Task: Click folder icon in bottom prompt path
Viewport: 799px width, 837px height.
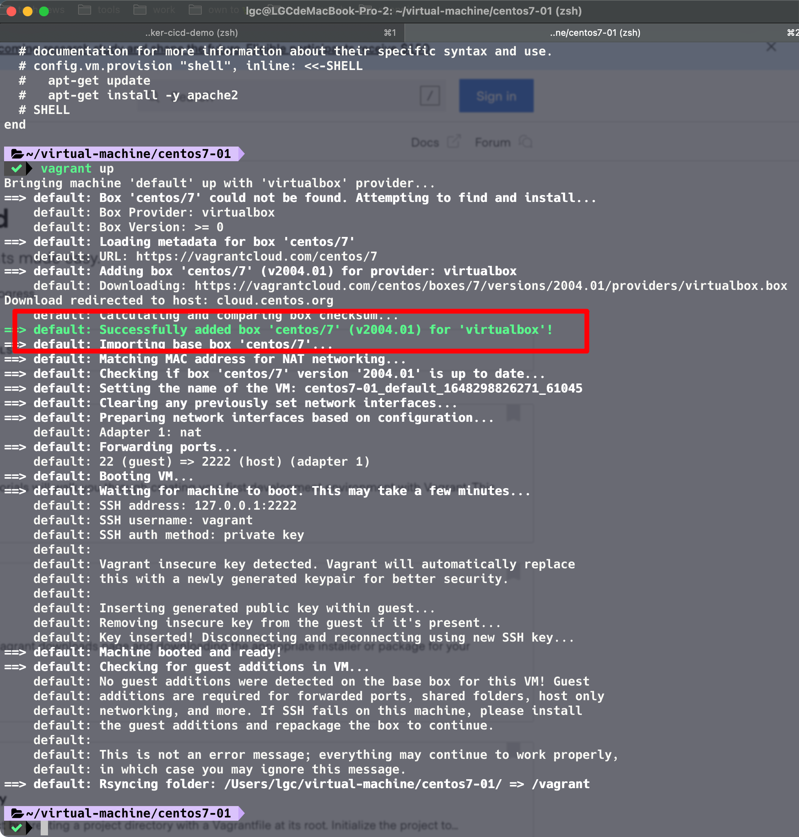Action: (x=17, y=813)
